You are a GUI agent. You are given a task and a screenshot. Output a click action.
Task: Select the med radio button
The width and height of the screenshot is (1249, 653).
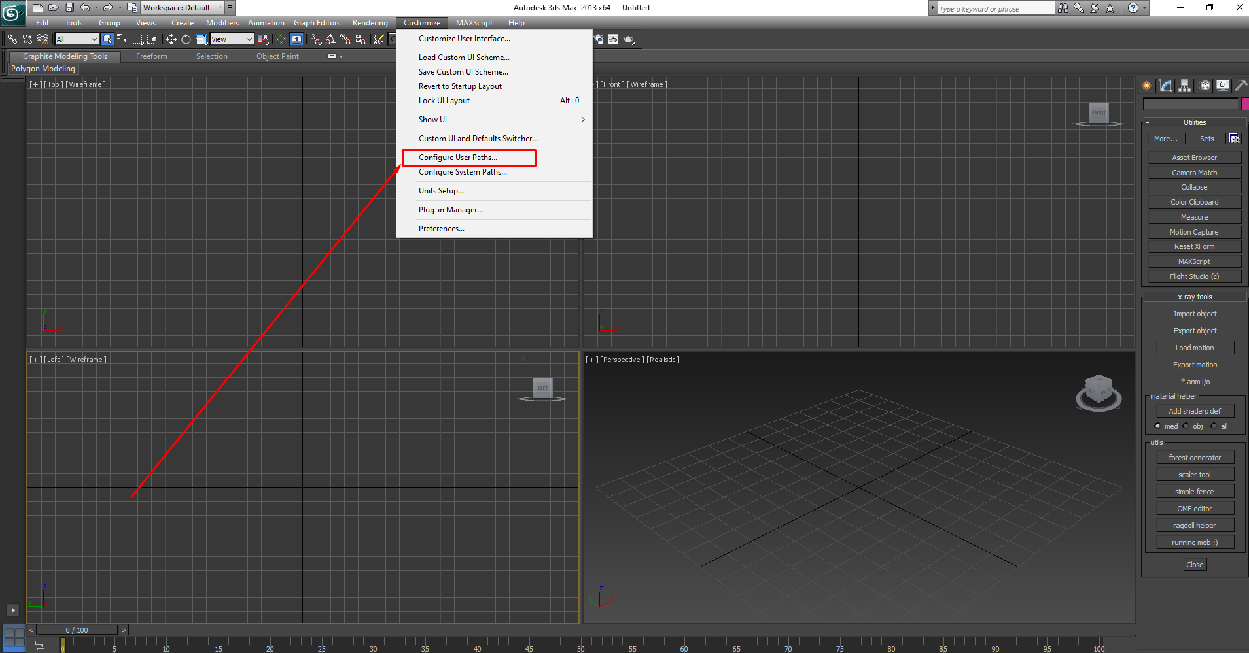(x=1157, y=426)
